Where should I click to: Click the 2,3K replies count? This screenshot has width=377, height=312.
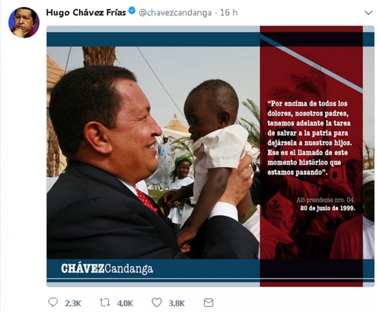tap(73, 303)
